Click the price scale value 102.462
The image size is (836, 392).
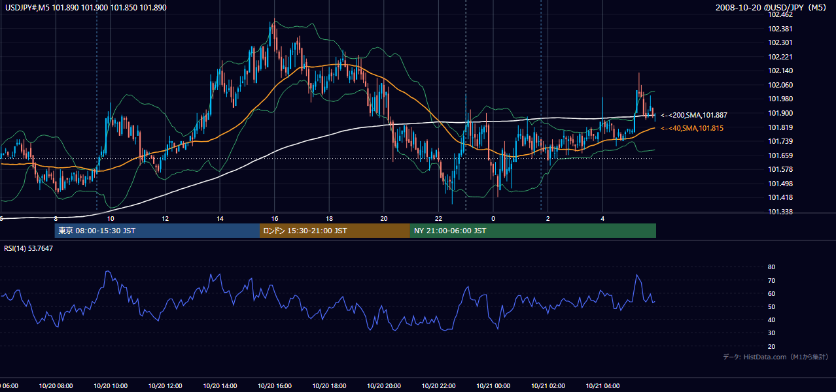780,14
